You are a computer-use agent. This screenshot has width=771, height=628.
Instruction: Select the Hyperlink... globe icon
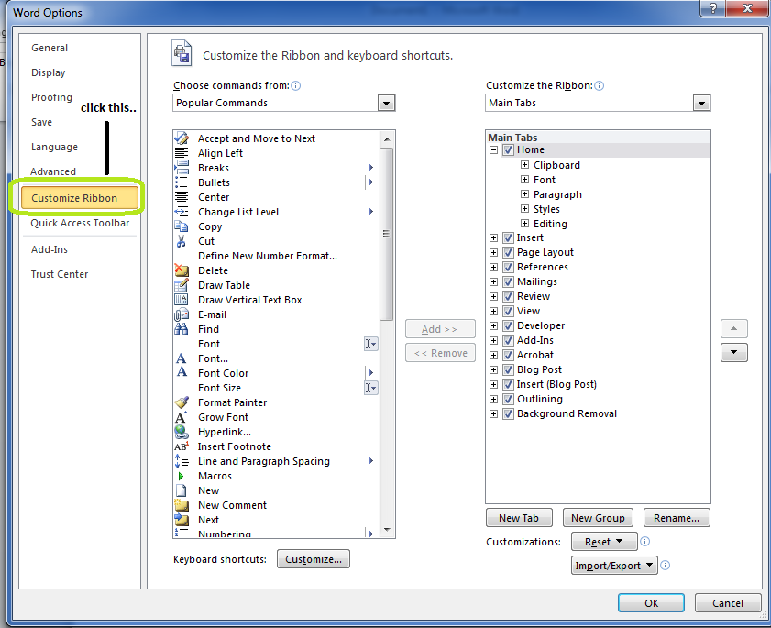182,432
